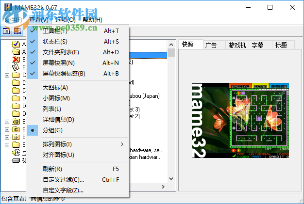Toggle the 屏幕快照(N) option
Image resolution: width=304 pixels, height=204 pixels.
coord(78,63)
